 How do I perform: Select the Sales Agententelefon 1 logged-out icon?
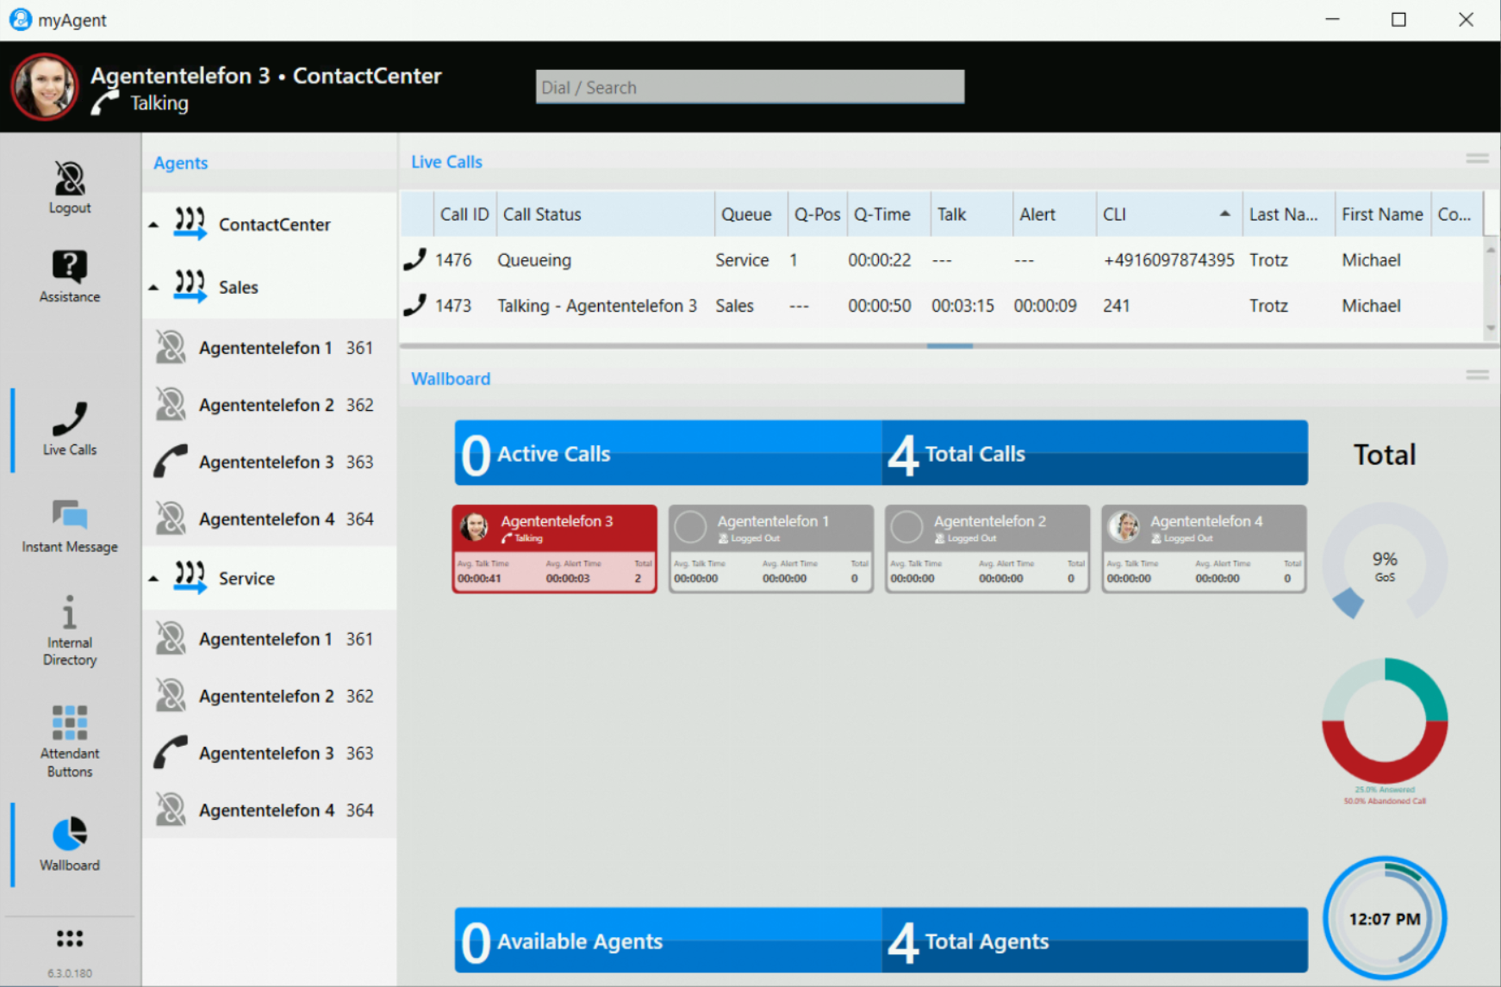tap(171, 348)
